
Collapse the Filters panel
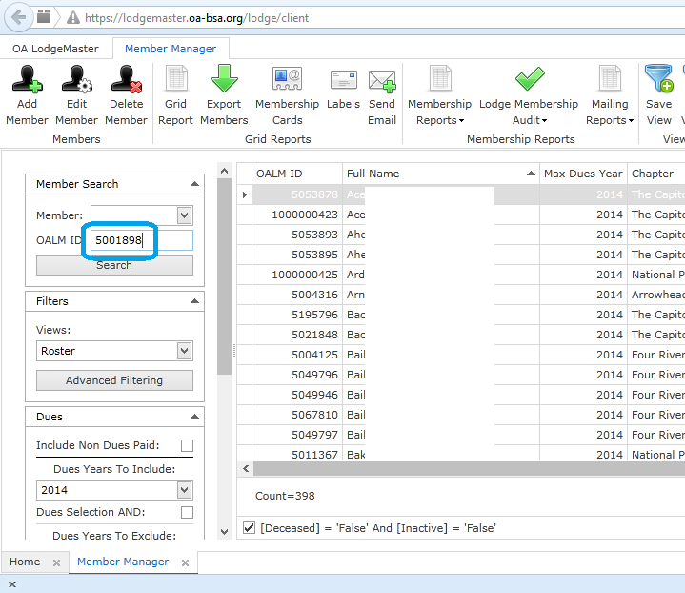click(195, 301)
